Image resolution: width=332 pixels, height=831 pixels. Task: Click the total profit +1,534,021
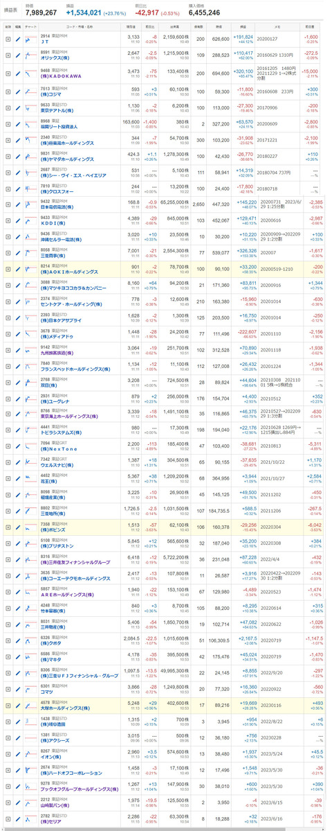click(84, 11)
